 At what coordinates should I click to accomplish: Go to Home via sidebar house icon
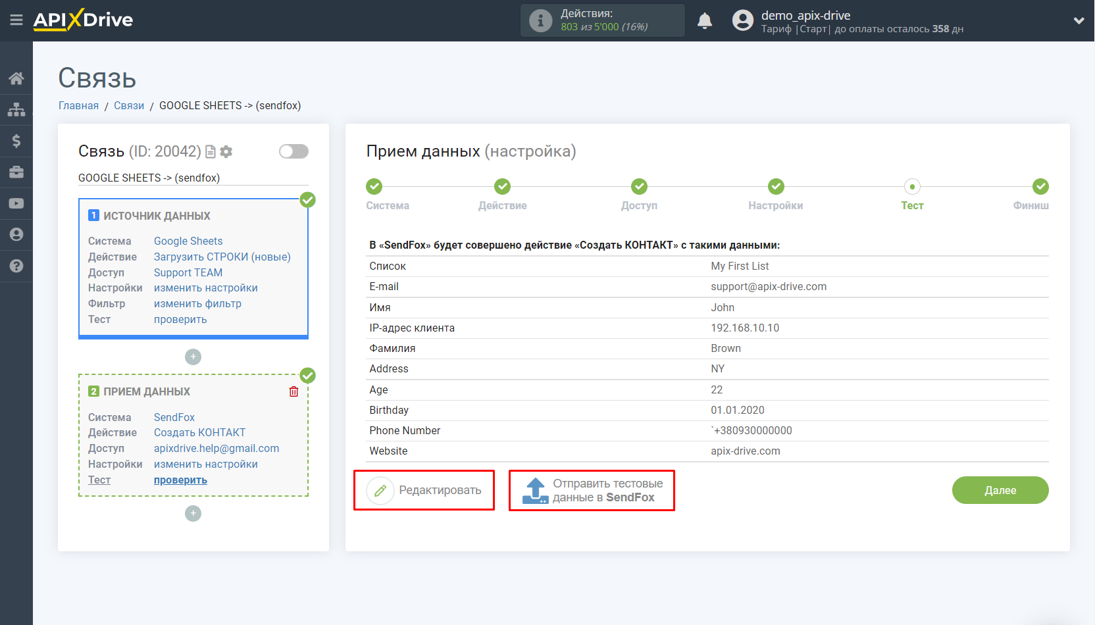(16, 79)
